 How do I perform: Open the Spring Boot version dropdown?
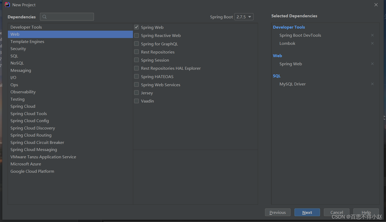click(x=244, y=17)
